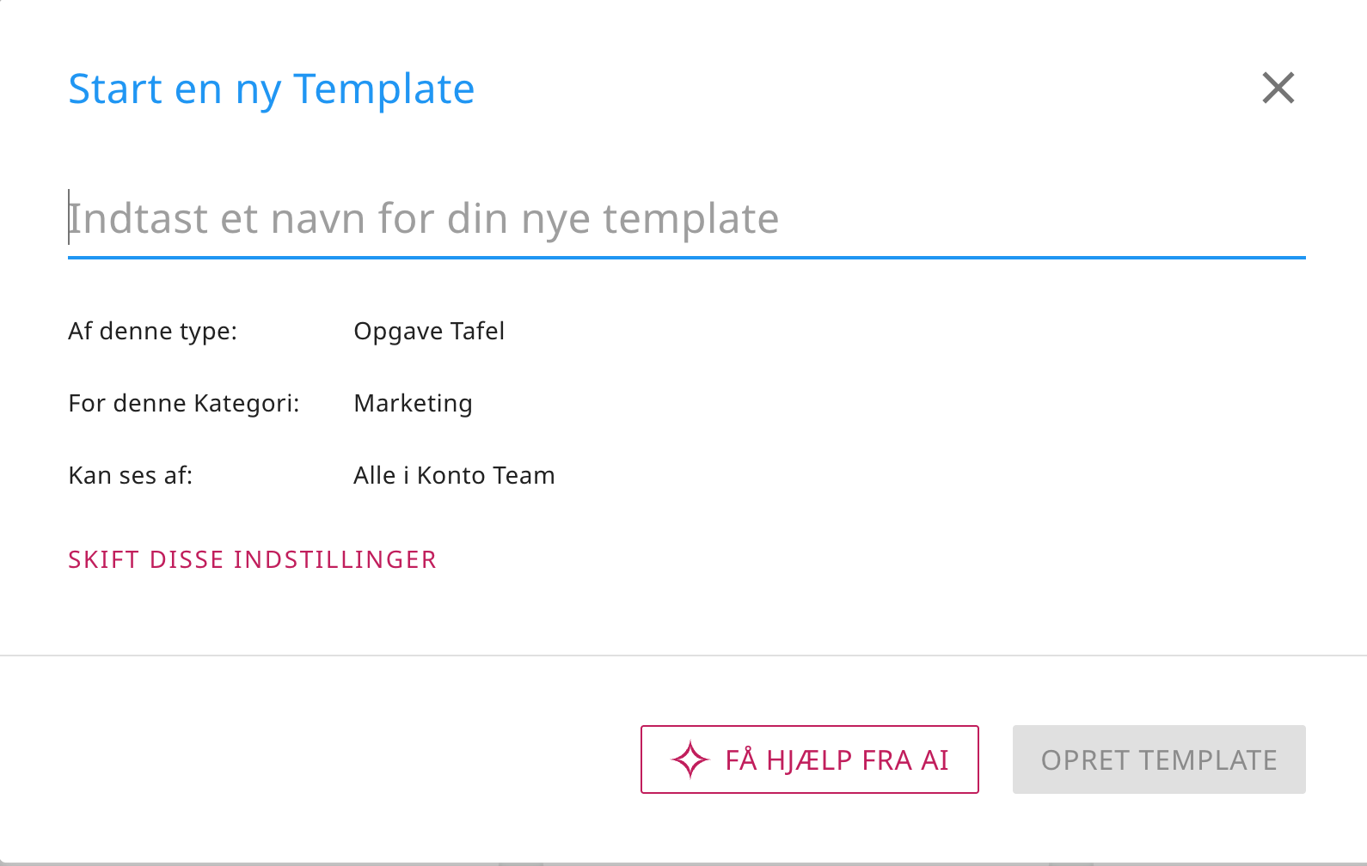Click the "Kan ses af:" label
Image resolution: width=1367 pixels, height=866 pixels.
tap(130, 475)
